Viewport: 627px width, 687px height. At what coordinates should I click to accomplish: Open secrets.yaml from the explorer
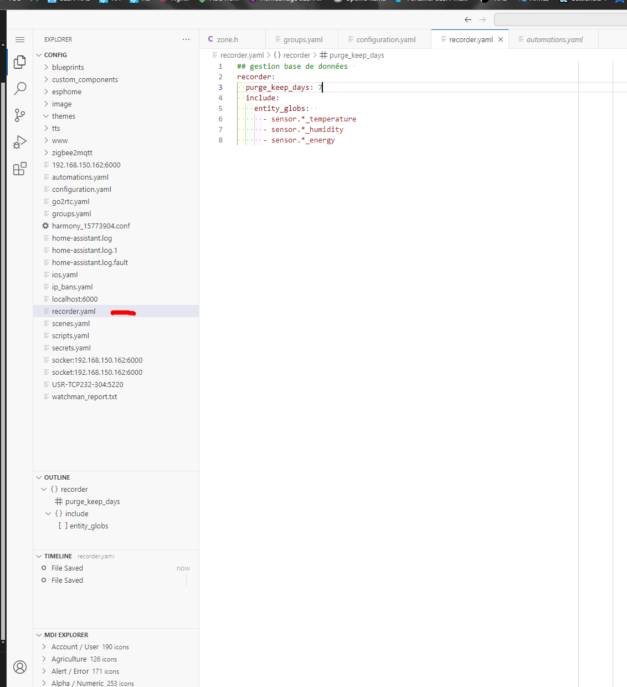click(71, 348)
